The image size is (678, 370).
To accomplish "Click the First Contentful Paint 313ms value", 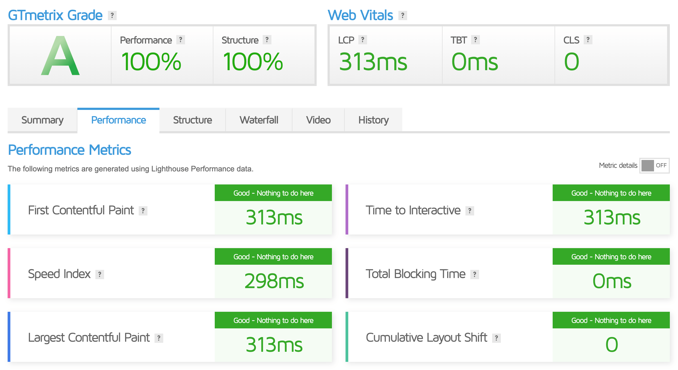I will tap(274, 218).
